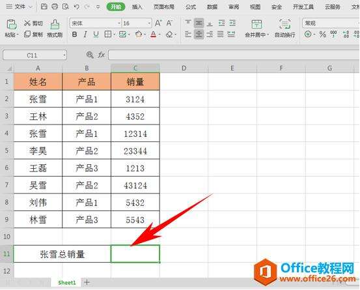
Task: Open the font name dropdown (宋体)
Action: (x=119, y=23)
